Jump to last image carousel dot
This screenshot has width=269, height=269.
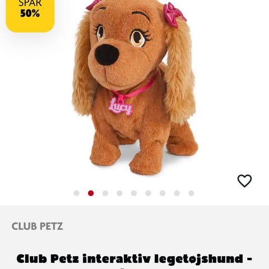(191, 193)
